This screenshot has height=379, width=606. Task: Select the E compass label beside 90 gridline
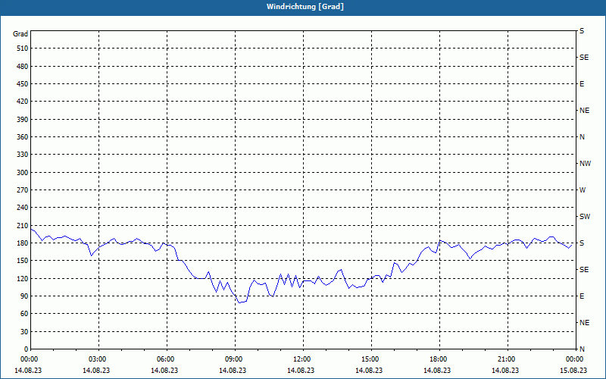582,296
